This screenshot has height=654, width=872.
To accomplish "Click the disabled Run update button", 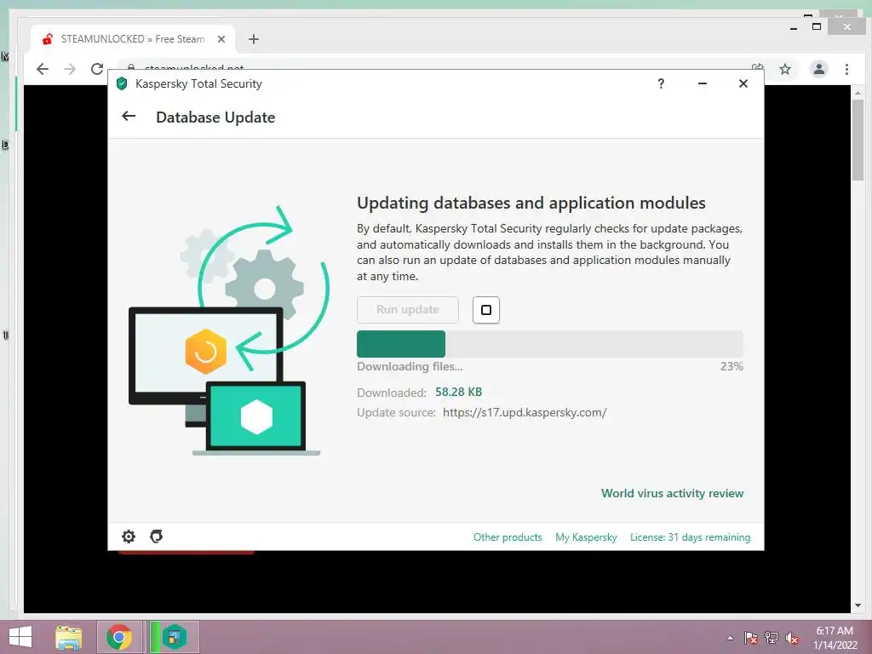I will pyautogui.click(x=408, y=310).
